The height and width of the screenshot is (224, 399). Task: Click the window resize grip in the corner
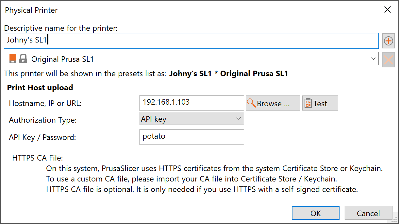(x=394, y=219)
